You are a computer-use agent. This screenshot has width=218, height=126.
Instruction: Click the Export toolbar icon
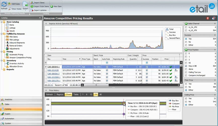point(25,4)
